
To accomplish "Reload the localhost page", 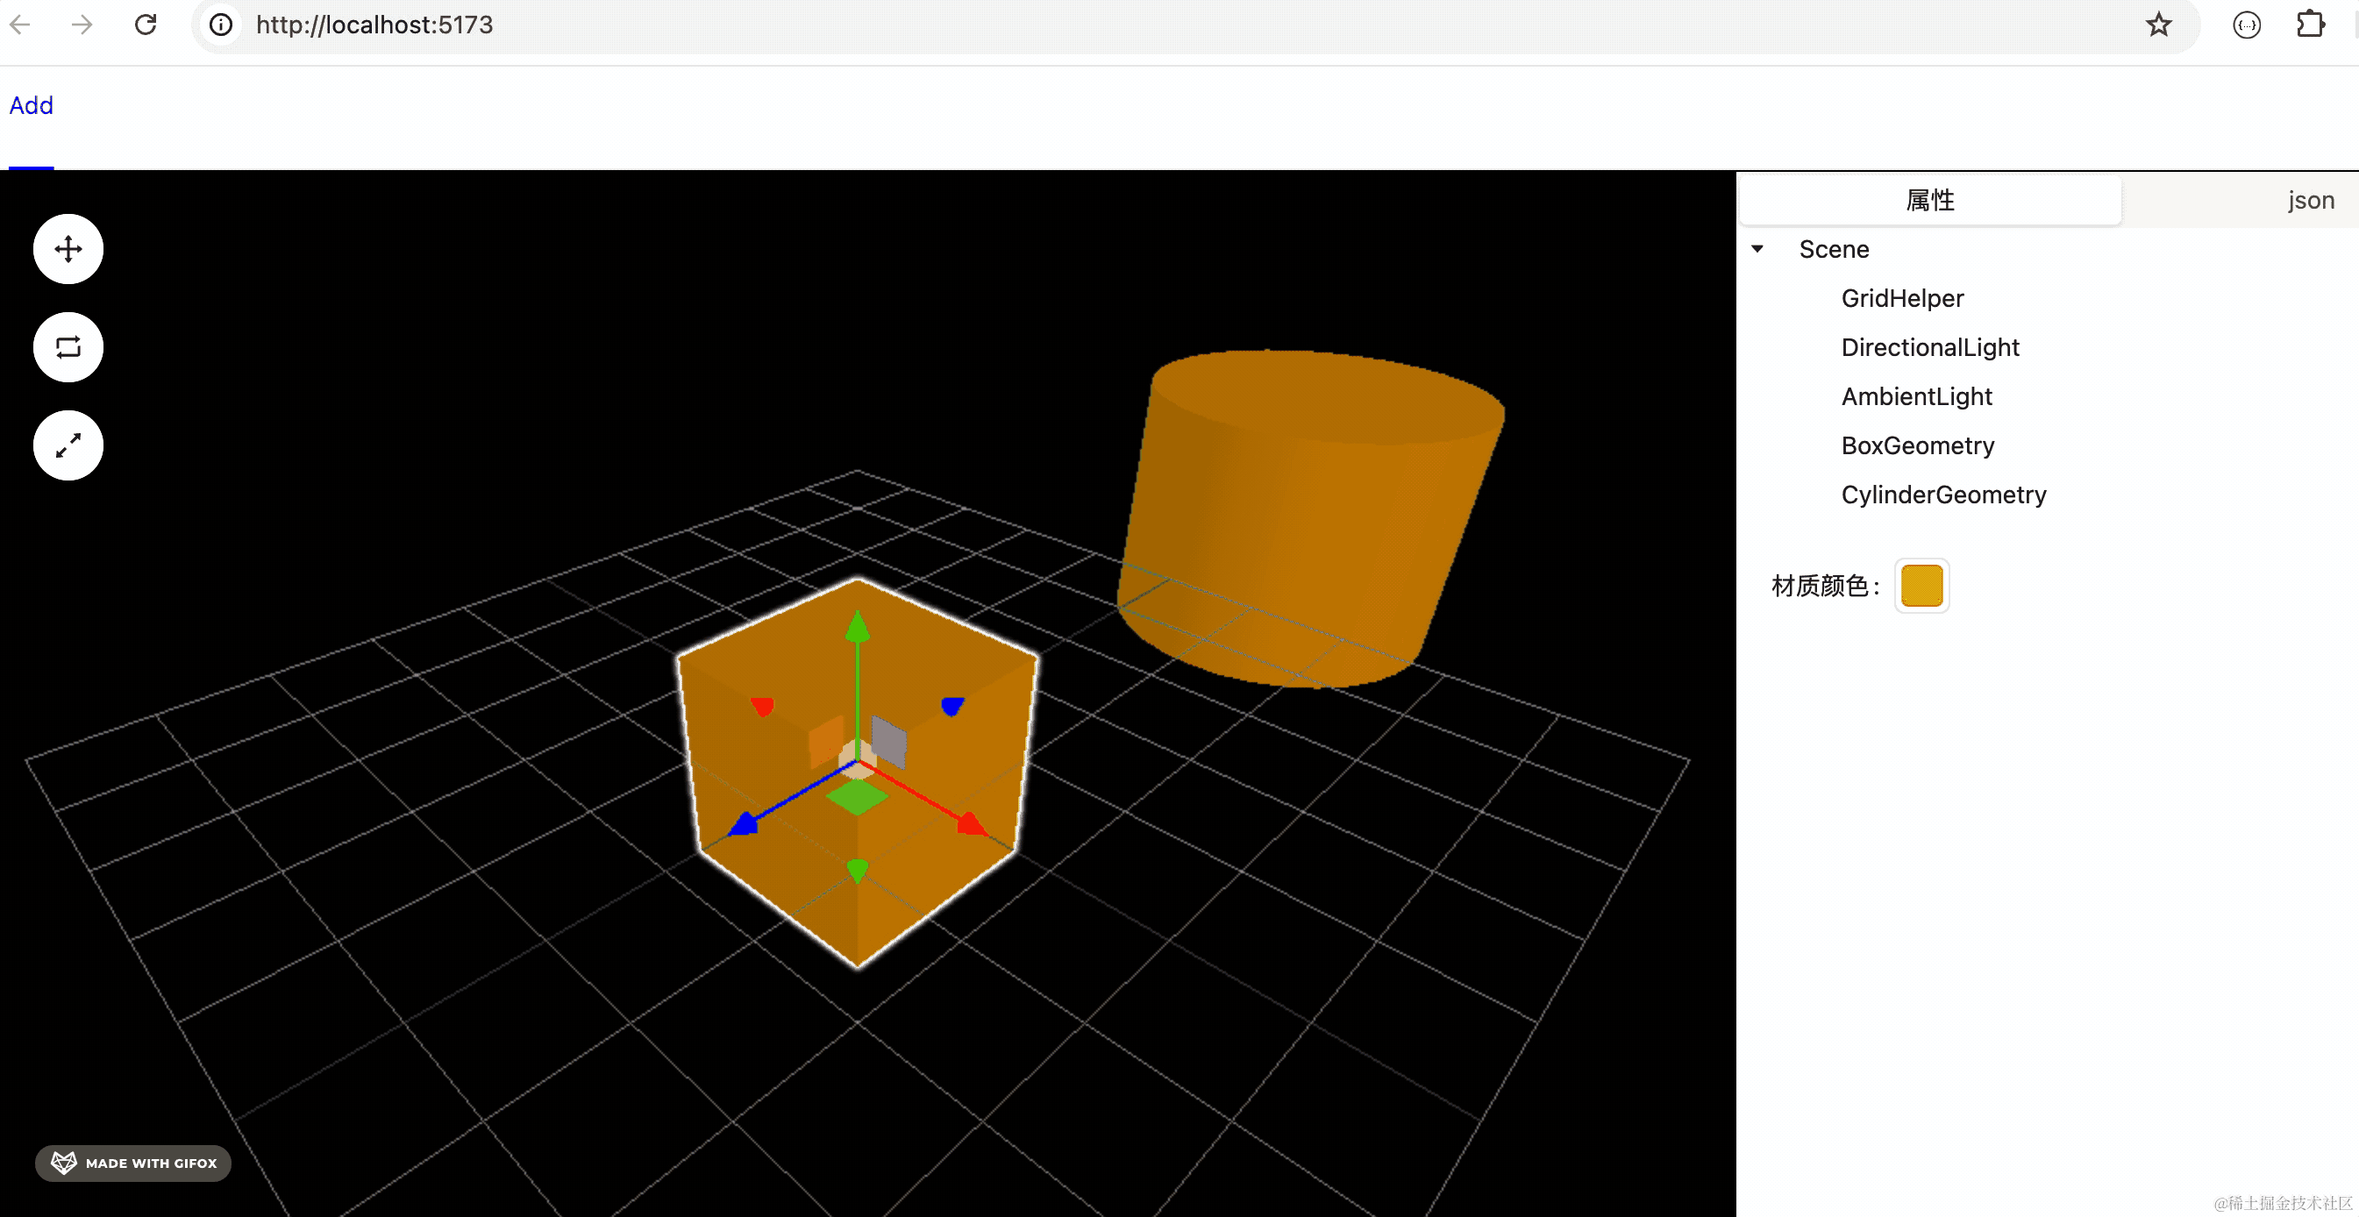I will click(x=146, y=25).
